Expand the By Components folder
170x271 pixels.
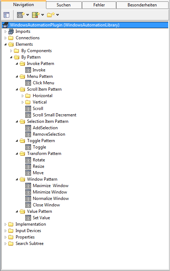[x=11, y=51]
